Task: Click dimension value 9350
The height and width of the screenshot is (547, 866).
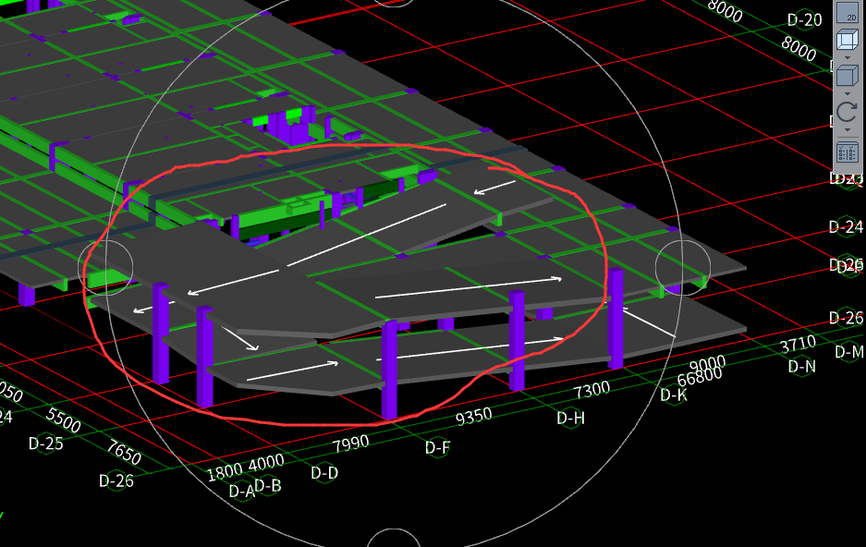Action: click(474, 417)
